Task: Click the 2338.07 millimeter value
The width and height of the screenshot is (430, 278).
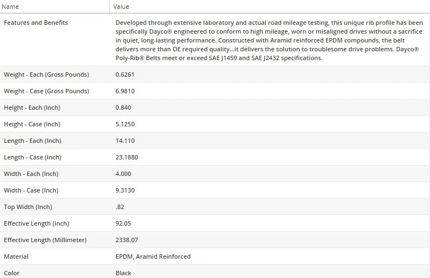Action: click(127, 240)
